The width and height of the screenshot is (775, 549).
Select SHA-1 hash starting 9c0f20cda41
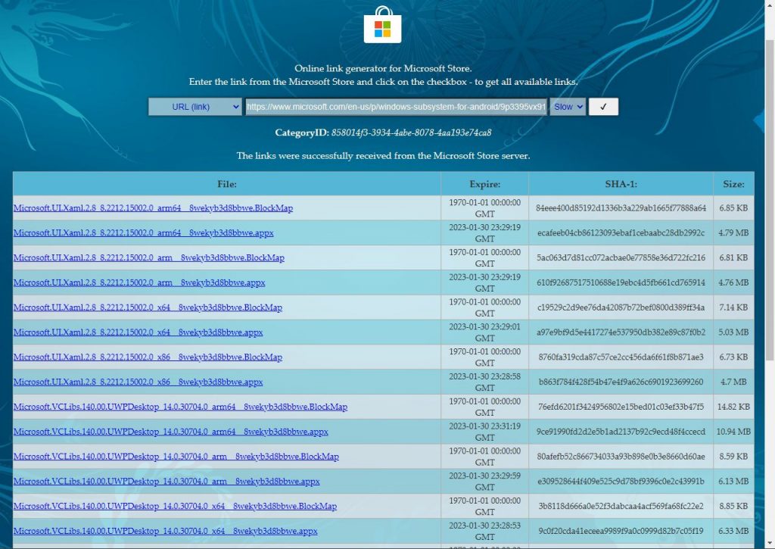pyautogui.click(x=621, y=531)
